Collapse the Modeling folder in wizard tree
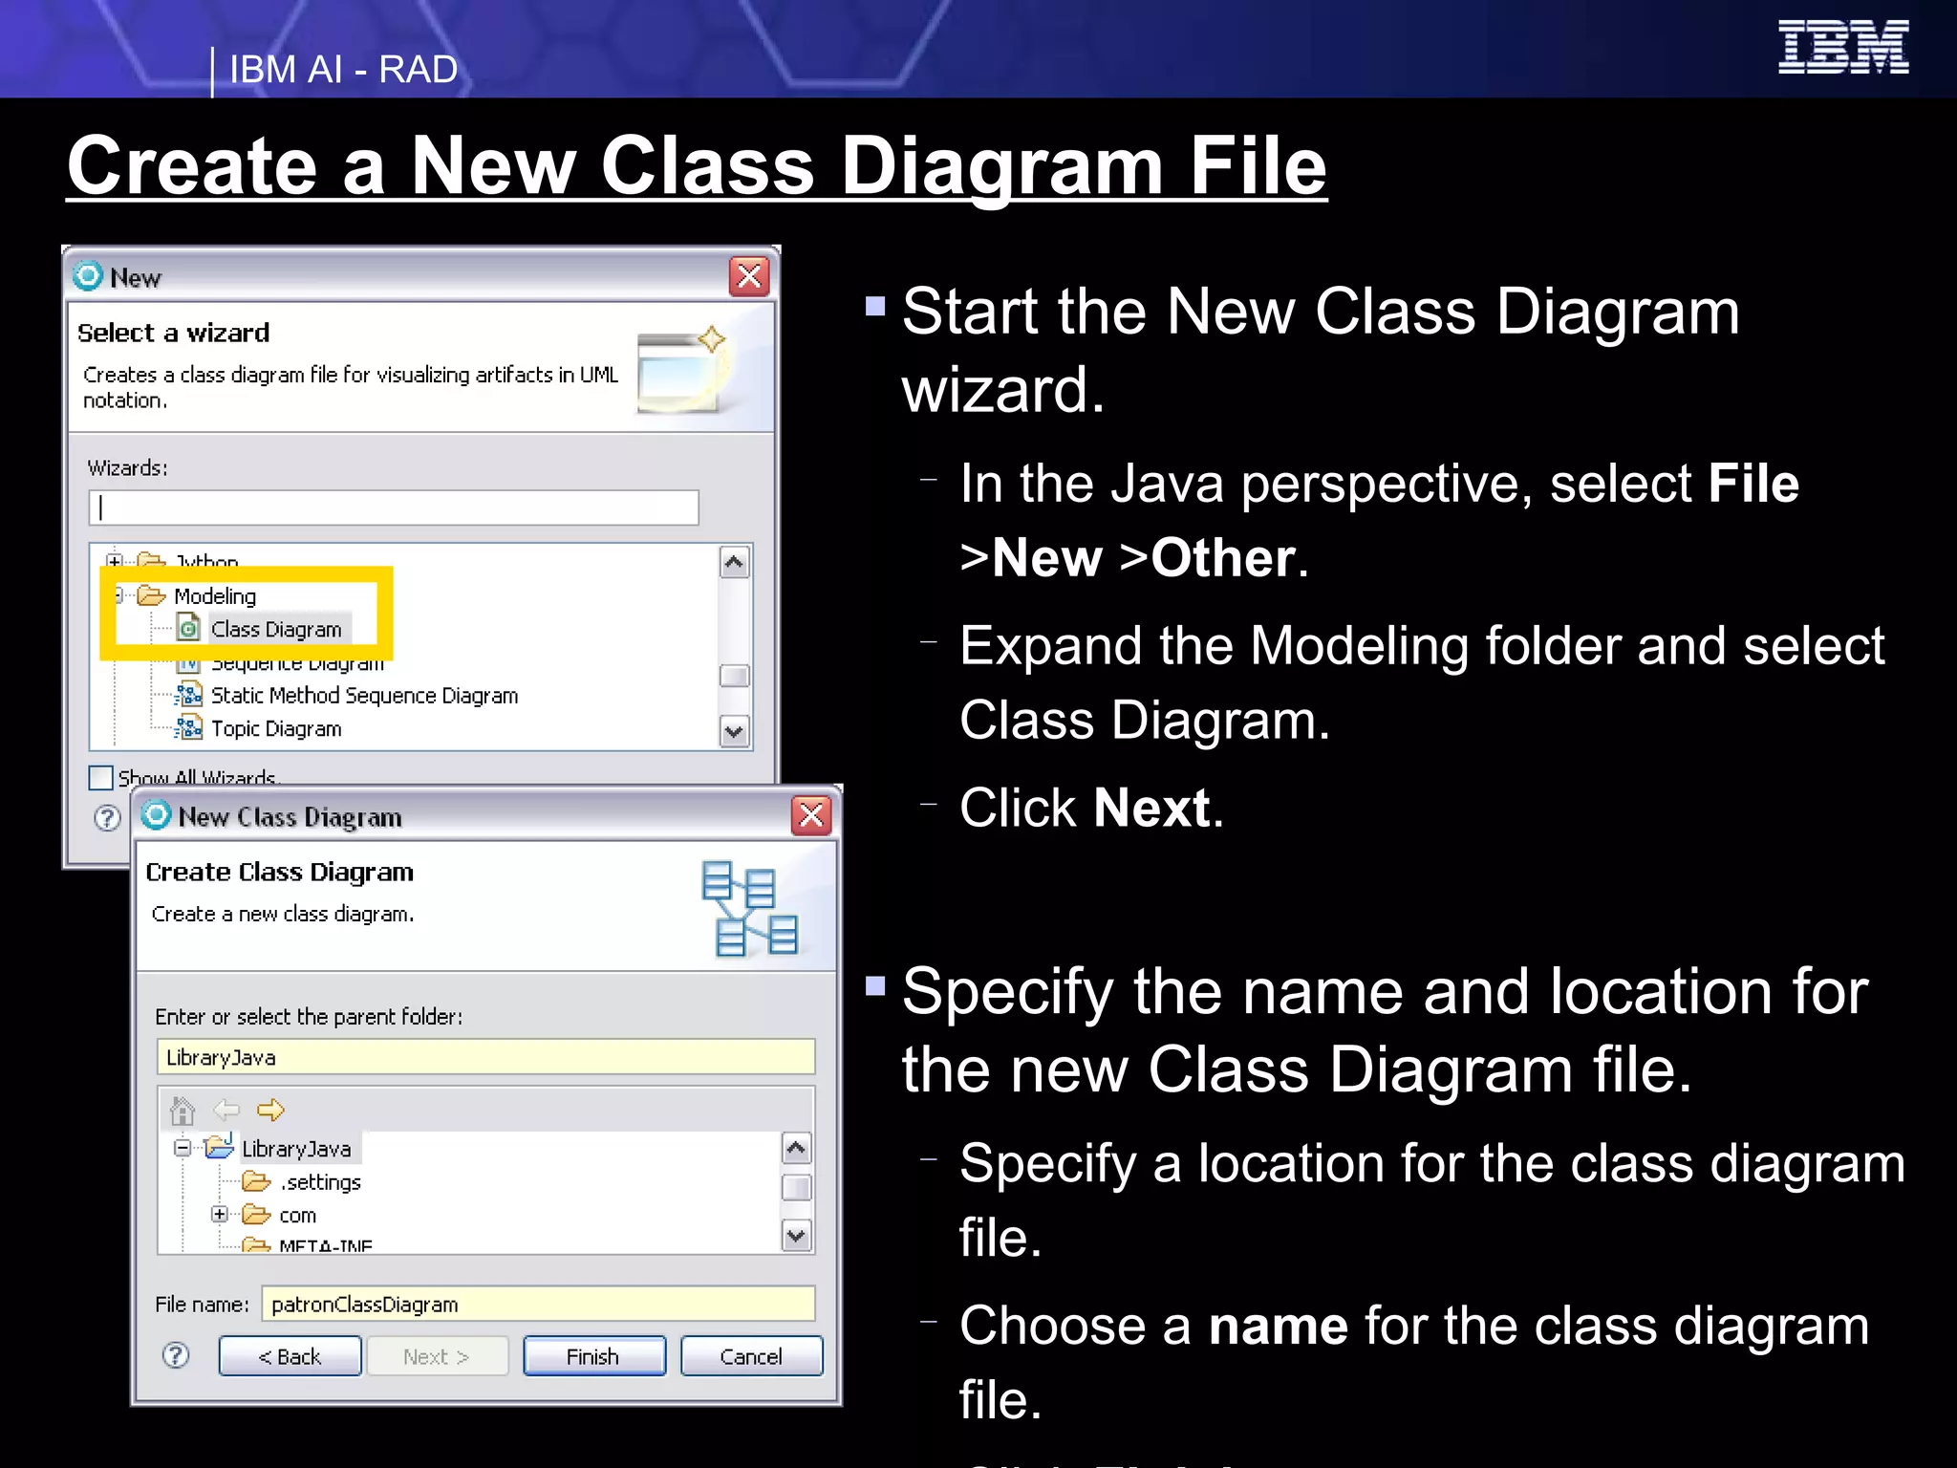The width and height of the screenshot is (1957, 1468). point(118,595)
